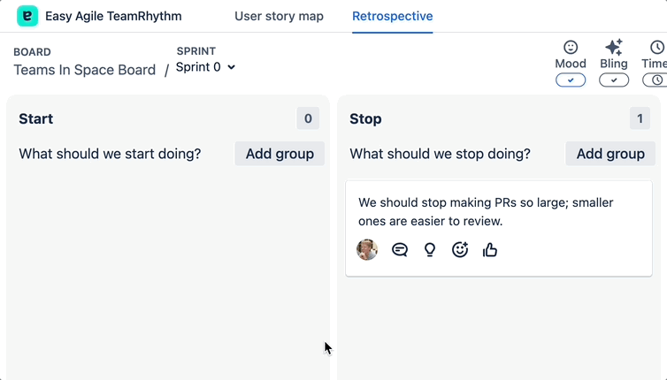
Task: Toggle the Timer switch
Action: [655, 80]
